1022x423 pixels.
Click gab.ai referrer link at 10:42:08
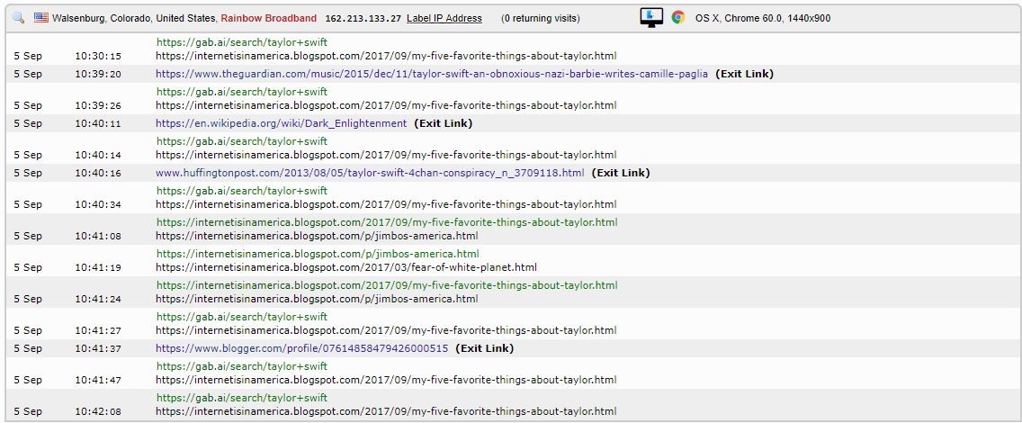click(242, 398)
